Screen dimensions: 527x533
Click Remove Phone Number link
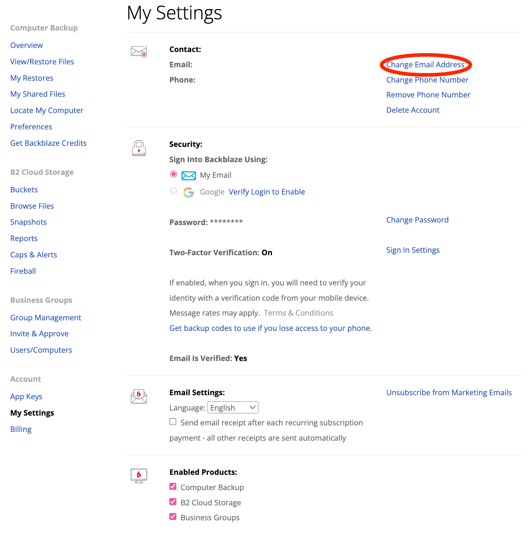[x=429, y=95]
